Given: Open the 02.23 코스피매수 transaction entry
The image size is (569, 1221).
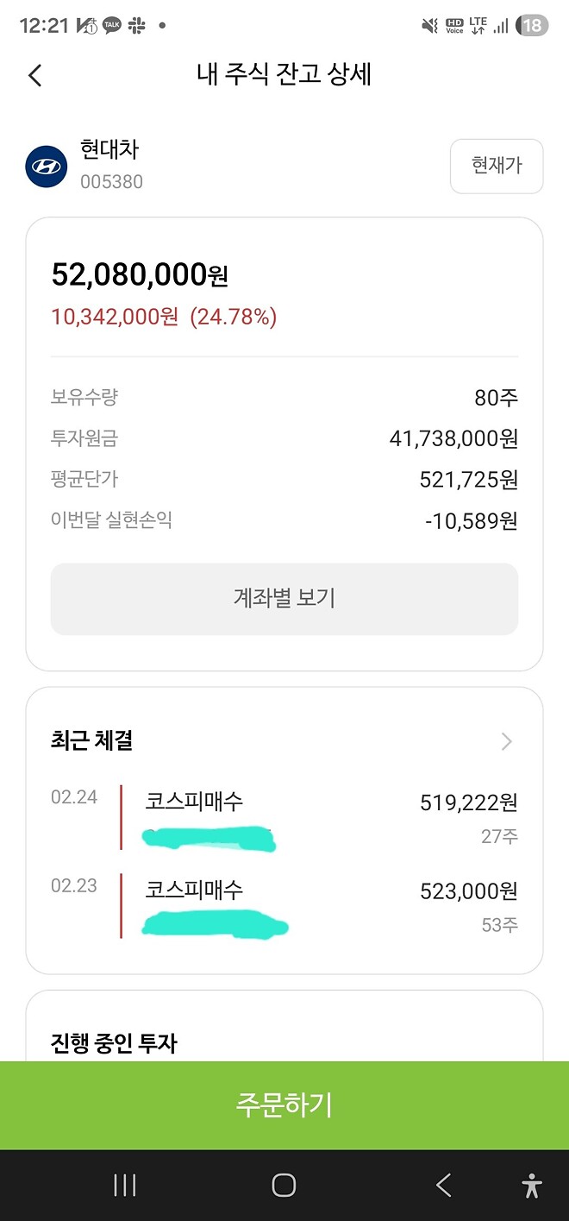Looking at the screenshot, I should pos(284,904).
